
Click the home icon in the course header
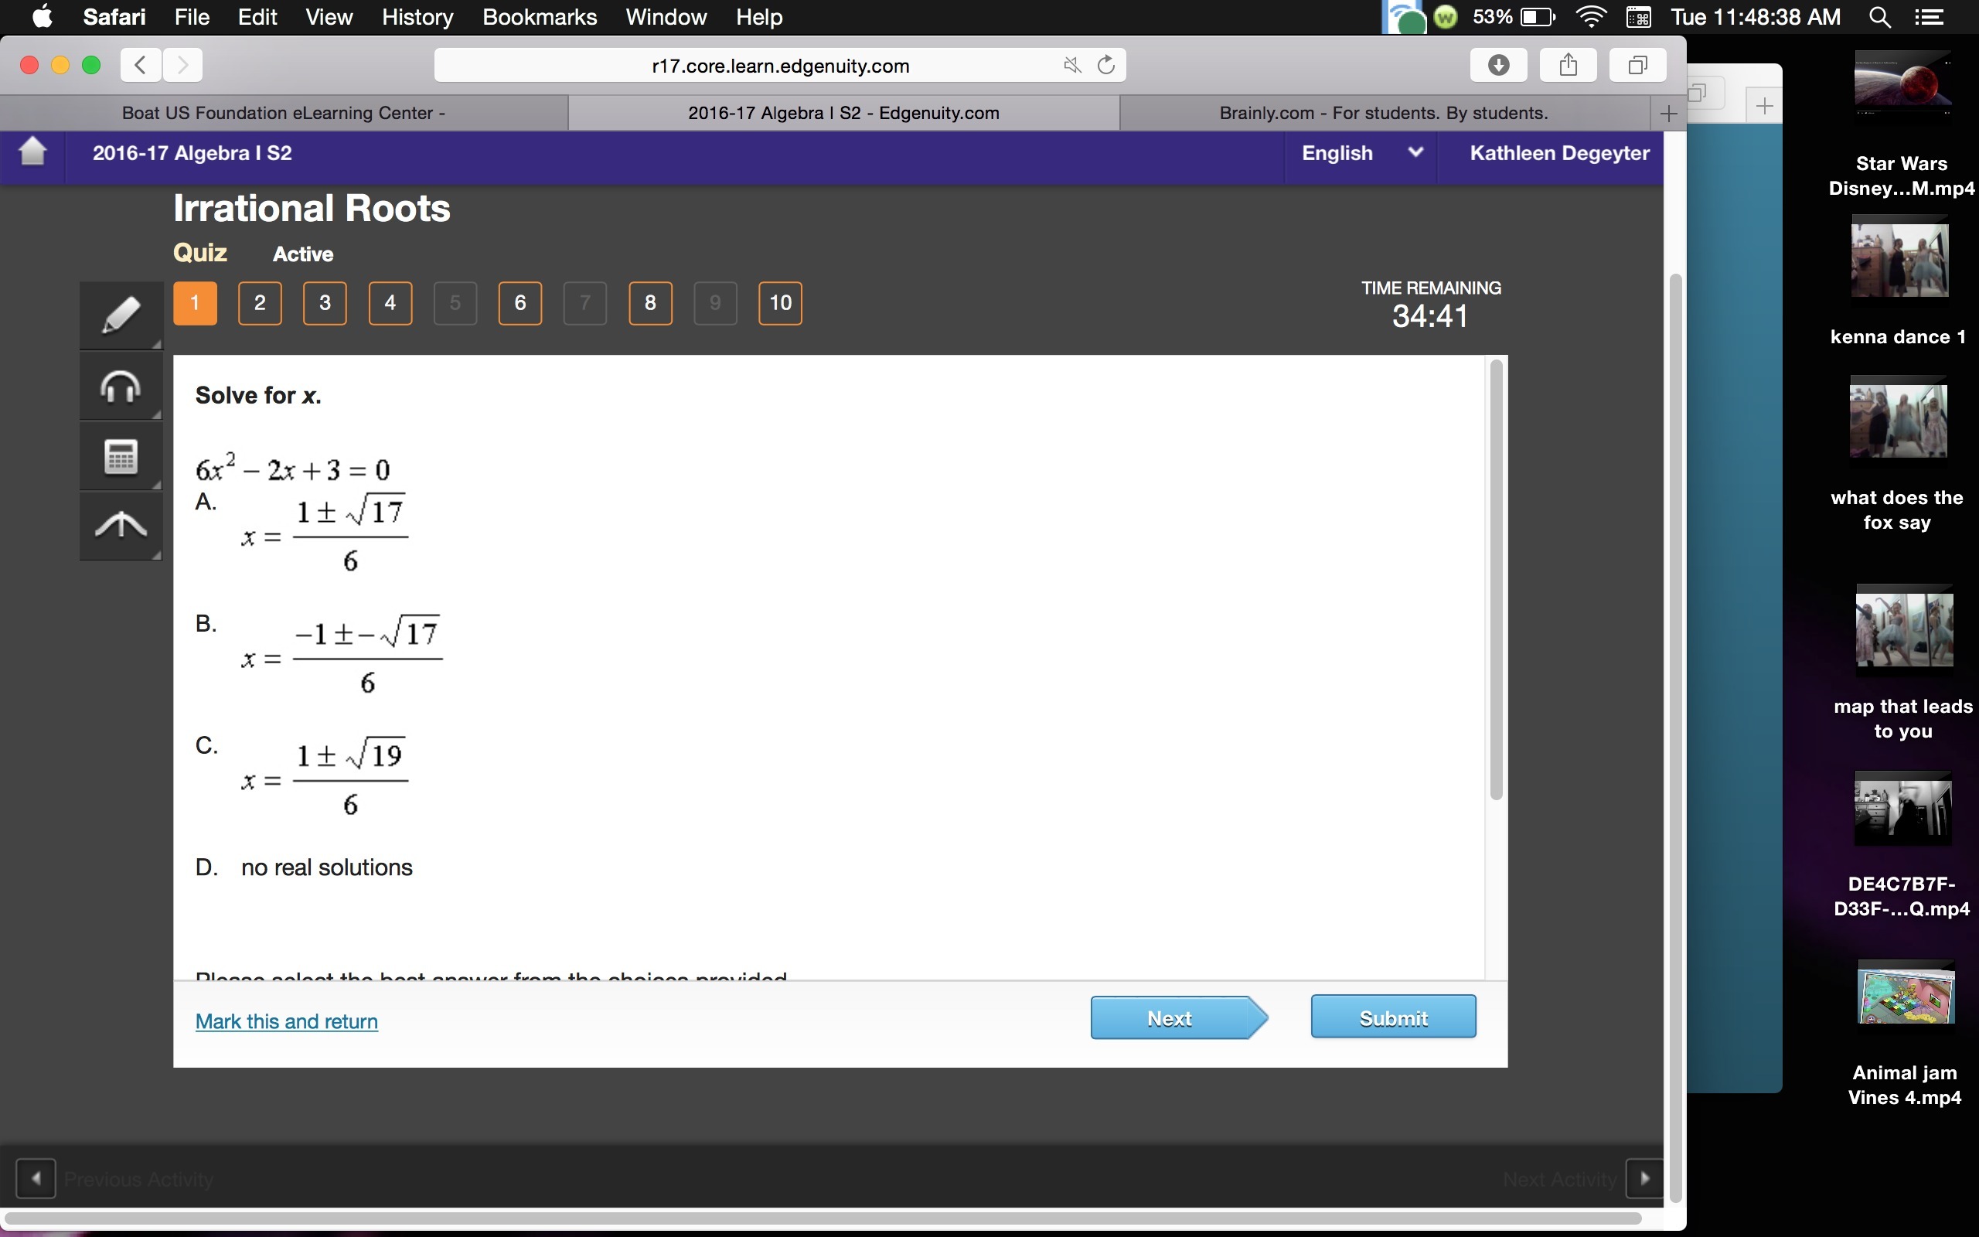[x=32, y=152]
